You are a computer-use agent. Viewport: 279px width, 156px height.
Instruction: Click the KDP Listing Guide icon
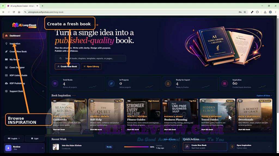(x=7, y=75)
